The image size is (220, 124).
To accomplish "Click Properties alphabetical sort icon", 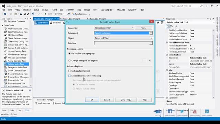I will click(172, 27).
